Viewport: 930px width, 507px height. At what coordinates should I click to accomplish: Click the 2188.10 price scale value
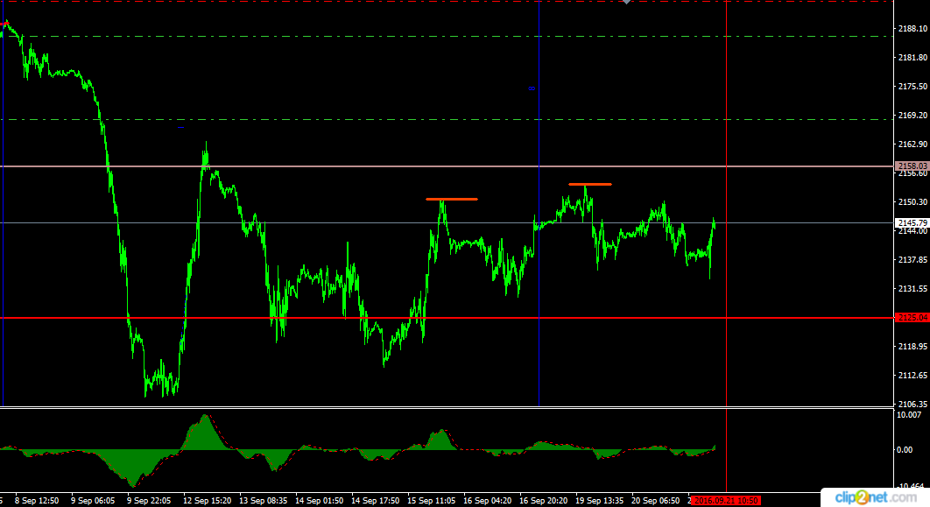click(912, 29)
